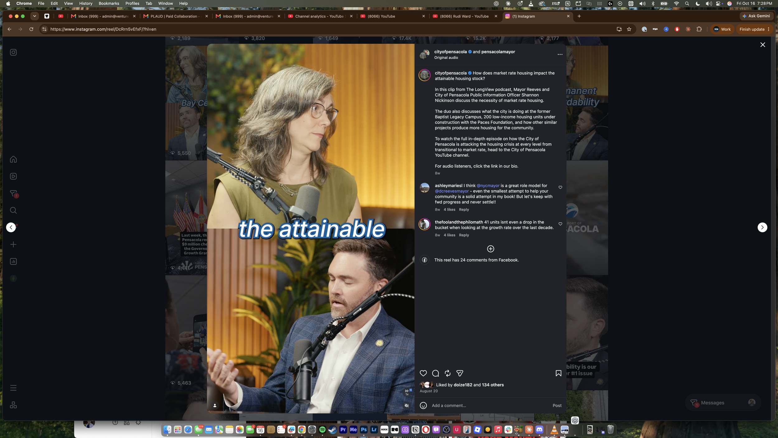The image size is (778, 438).
Task: Switch to PLAUD Paid Collaboration tab
Action: 175,16
